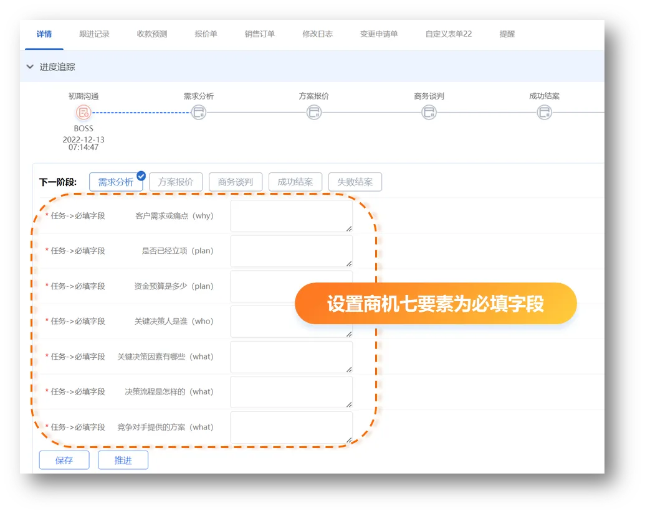
Task: Collapse the 进度追踪 section chevron
Action: [30, 67]
